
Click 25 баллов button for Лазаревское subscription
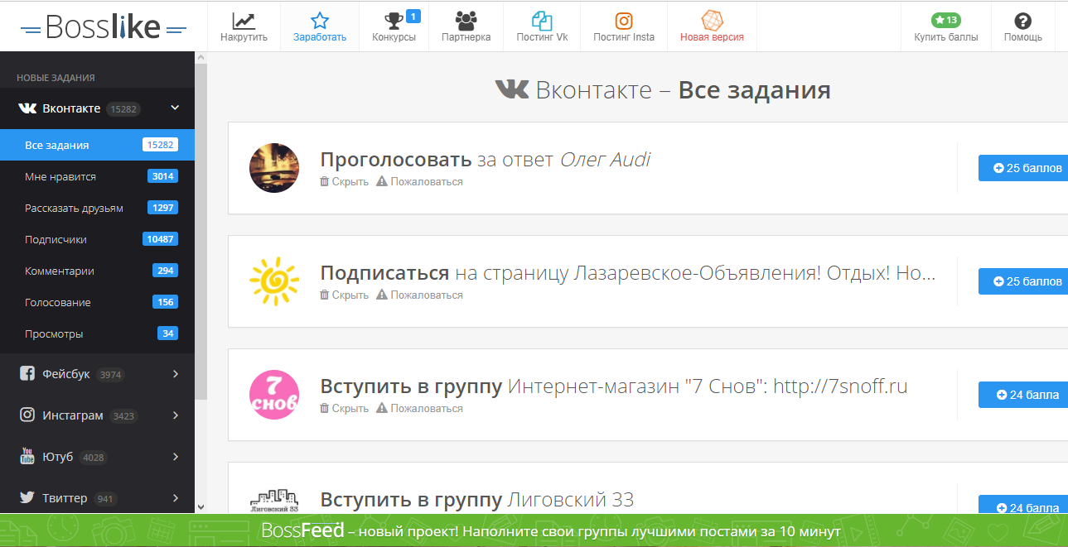[1023, 281]
